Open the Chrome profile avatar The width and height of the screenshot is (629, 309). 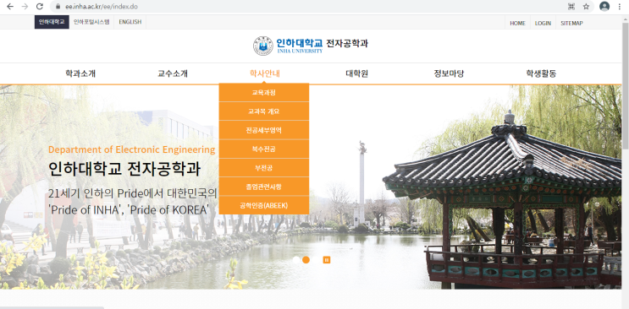point(604,7)
